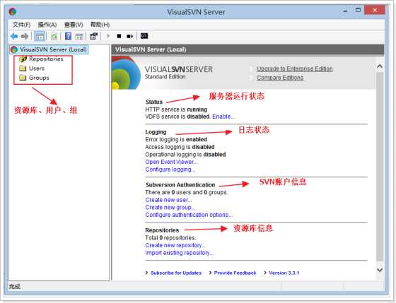Open the 查看(V) menu
Screen dimensions: 396x303
click(74, 25)
